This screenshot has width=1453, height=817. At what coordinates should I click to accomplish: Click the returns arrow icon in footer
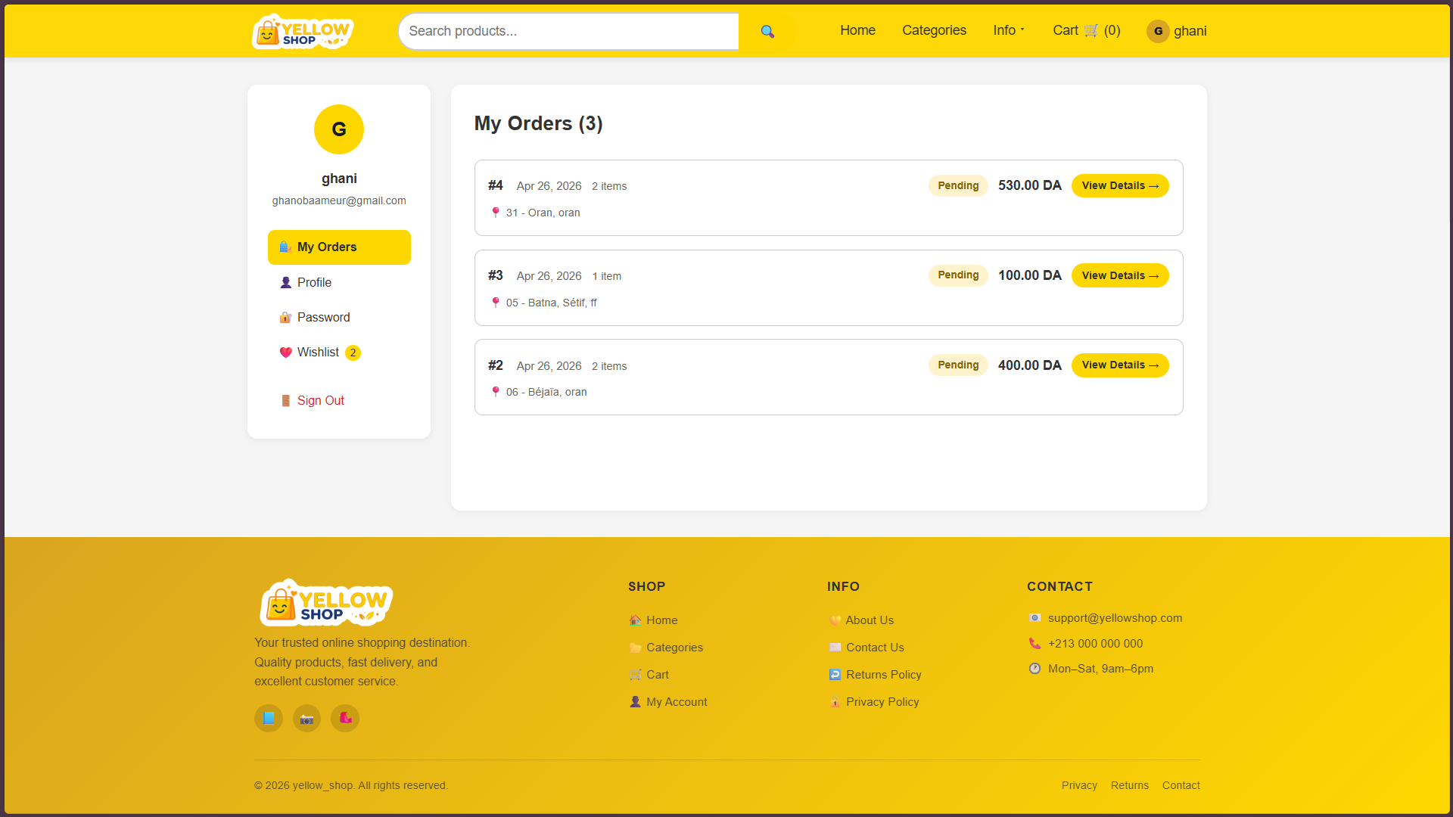tap(835, 675)
